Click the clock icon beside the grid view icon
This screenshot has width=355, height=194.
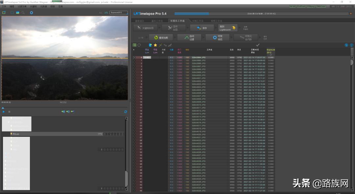pyautogui.click(x=139, y=45)
